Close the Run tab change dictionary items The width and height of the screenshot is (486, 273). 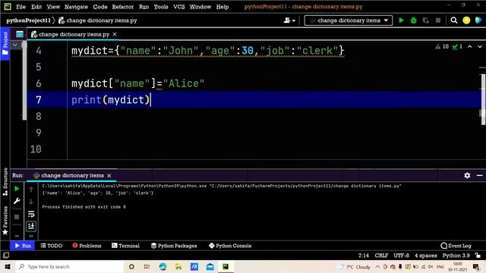pyautogui.click(x=109, y=175)
